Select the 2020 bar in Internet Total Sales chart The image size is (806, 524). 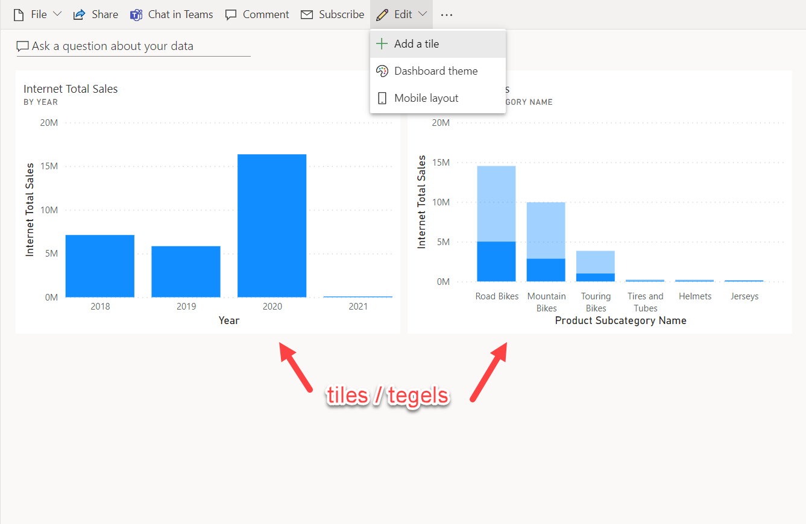click(x=272, y=226)
